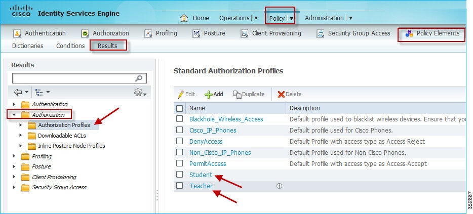473x214 pixels.
Task: Expand the Profiling tree node arrow
Action: point(14,156)
